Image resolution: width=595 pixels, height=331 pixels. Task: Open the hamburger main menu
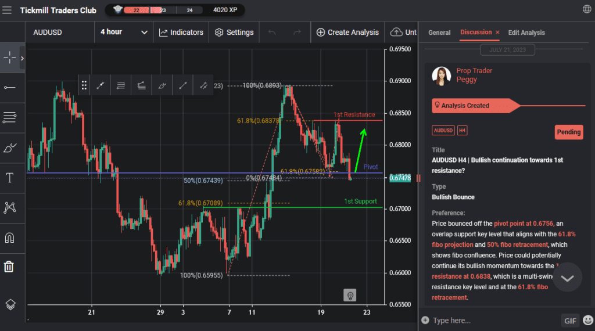point(7,10)
